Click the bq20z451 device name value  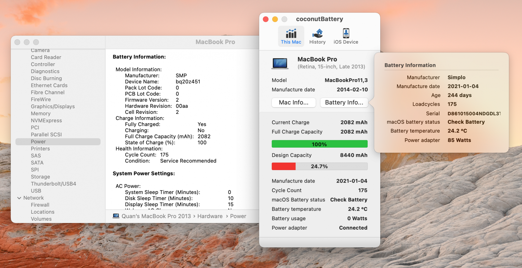(188, 82)
